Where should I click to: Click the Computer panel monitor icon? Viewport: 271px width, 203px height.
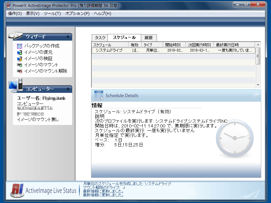(15, 85)
